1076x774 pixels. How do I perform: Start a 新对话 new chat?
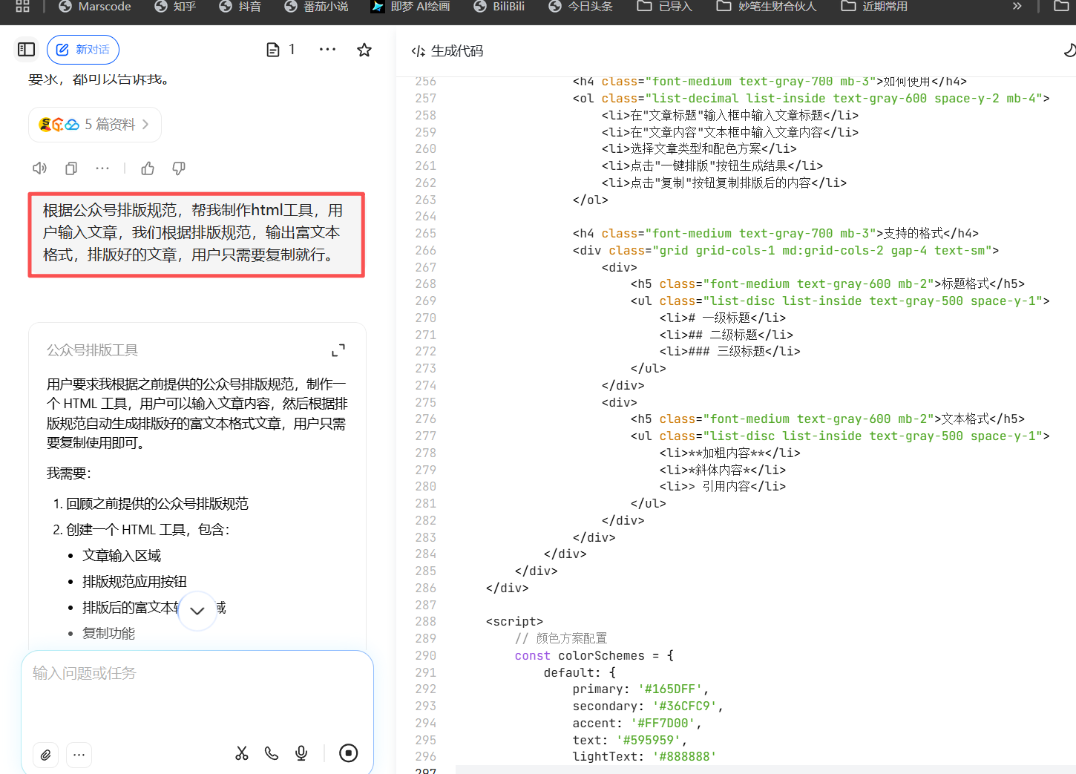click(83, 49)
